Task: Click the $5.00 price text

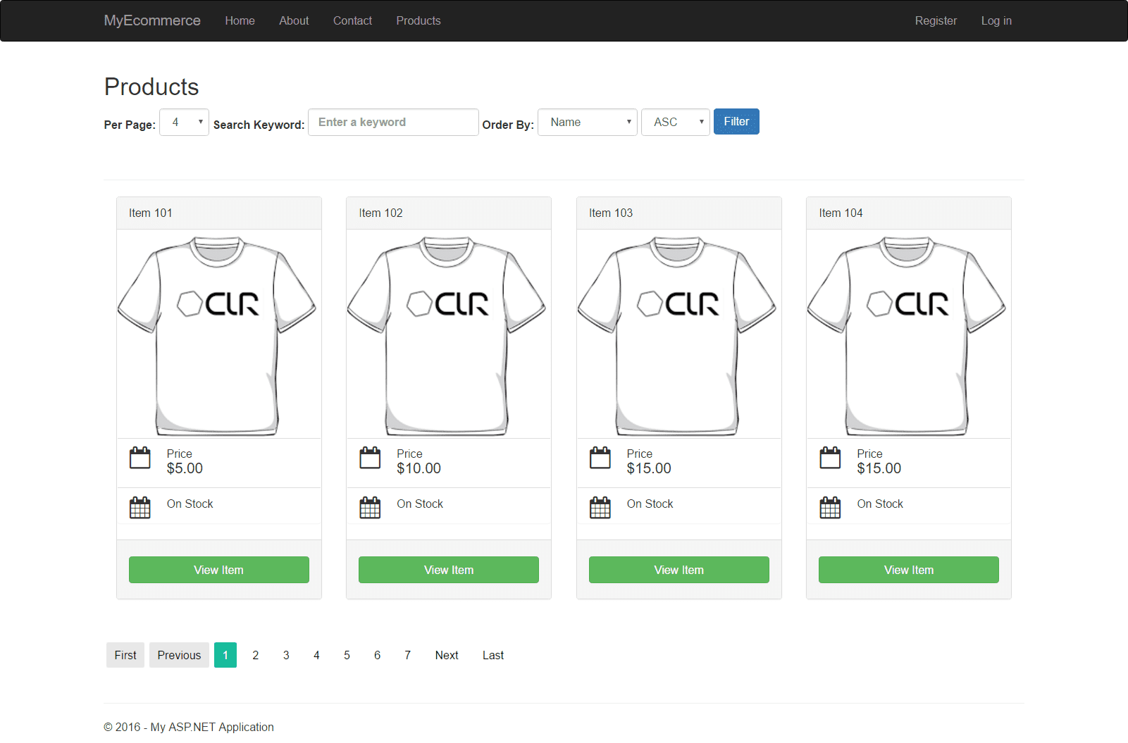Action: point(185,468)
